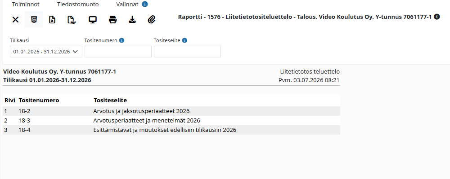Click info icon after the report title
Viewport: 450px width, 179px height.
tap(437, 17)
